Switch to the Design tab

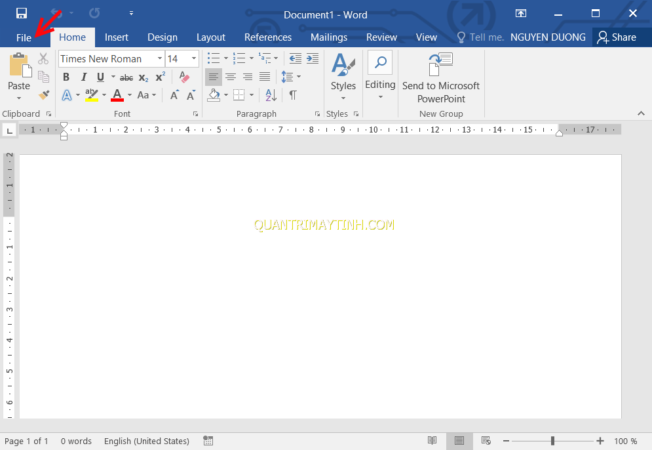click(x=162, y=37)
